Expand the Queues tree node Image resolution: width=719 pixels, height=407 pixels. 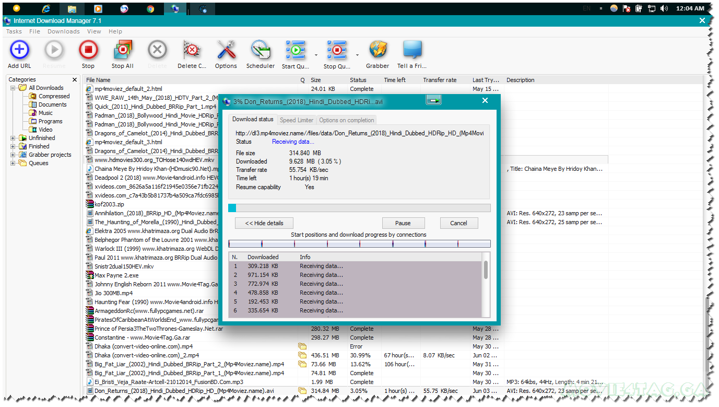(13, 163)
